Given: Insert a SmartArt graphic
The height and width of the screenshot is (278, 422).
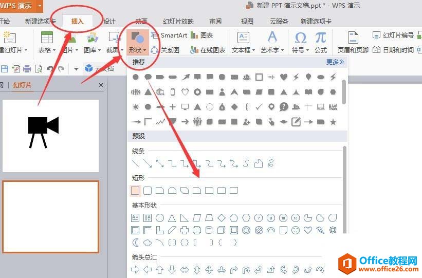Looking at the screenshot, I should tap(169, 35).
